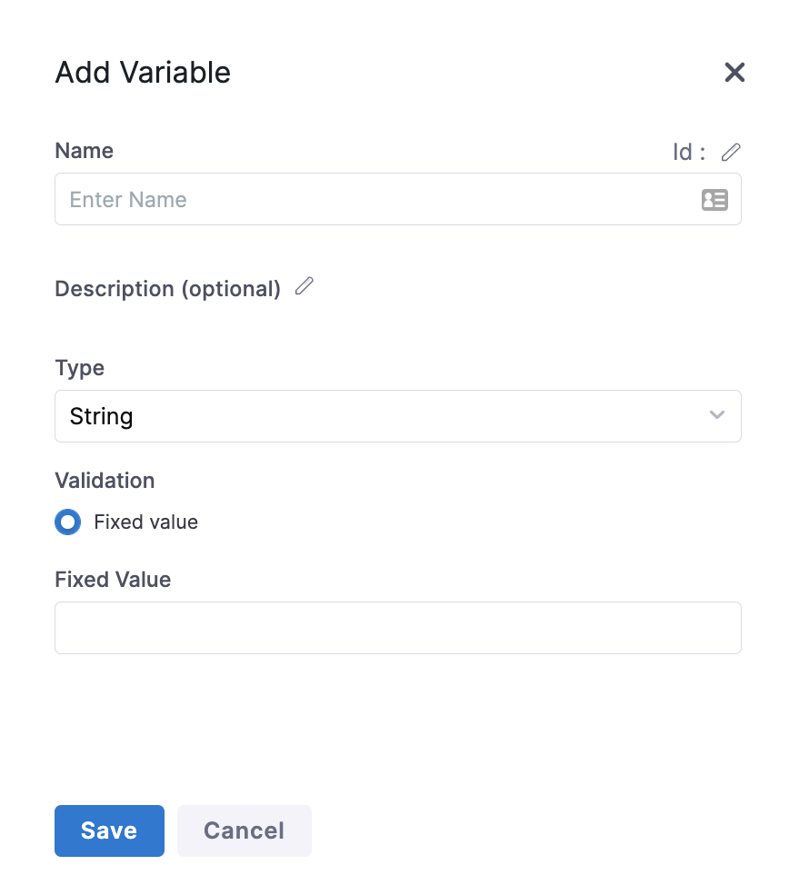Click the 'Validation' section heading
This screenshot has height=885, width=799.
point(105,481)
